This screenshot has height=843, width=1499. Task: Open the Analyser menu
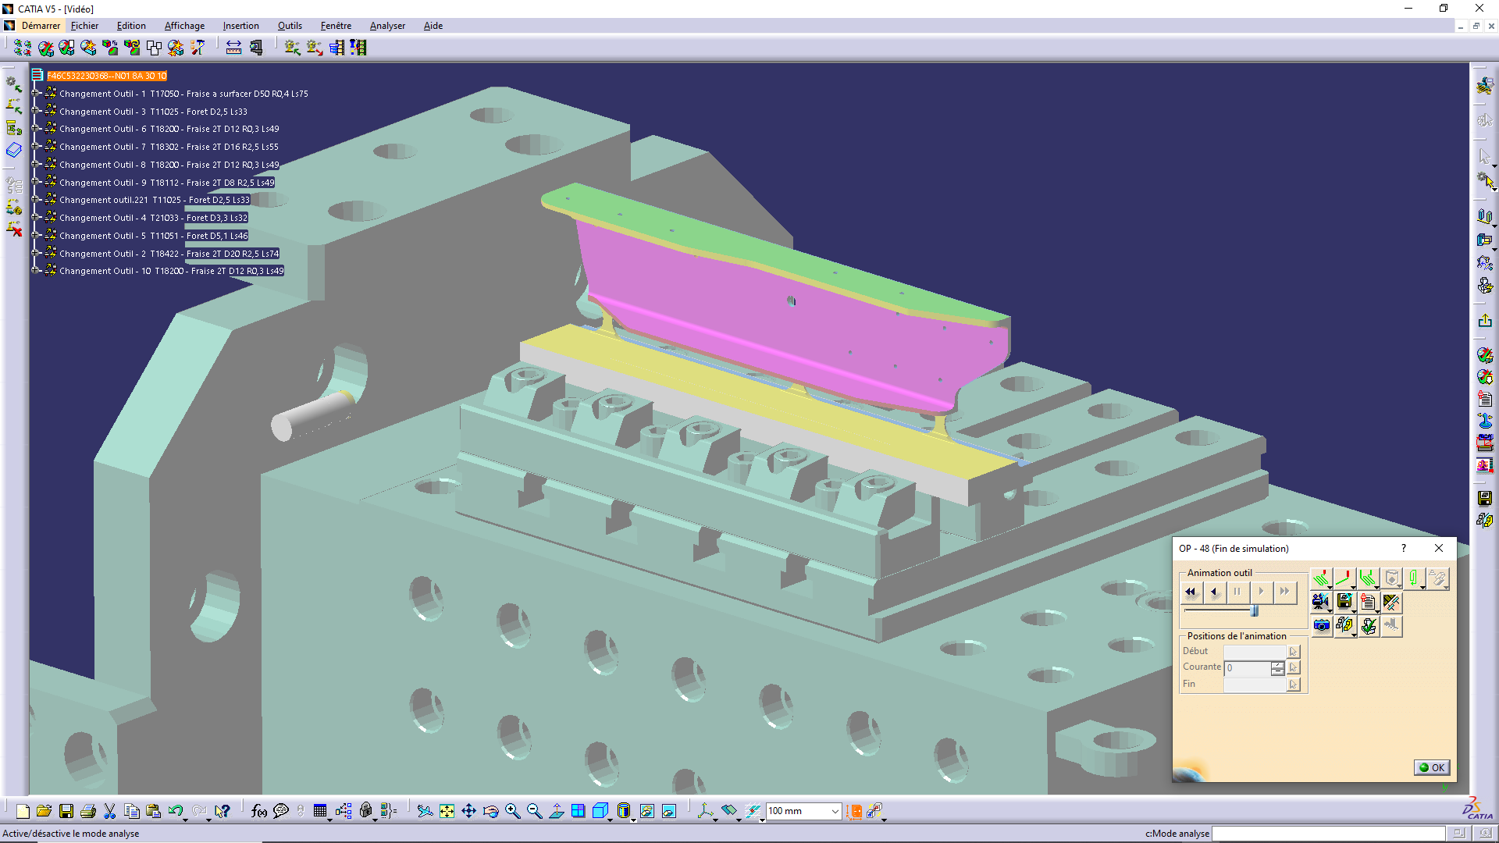[x=387, y=26]
